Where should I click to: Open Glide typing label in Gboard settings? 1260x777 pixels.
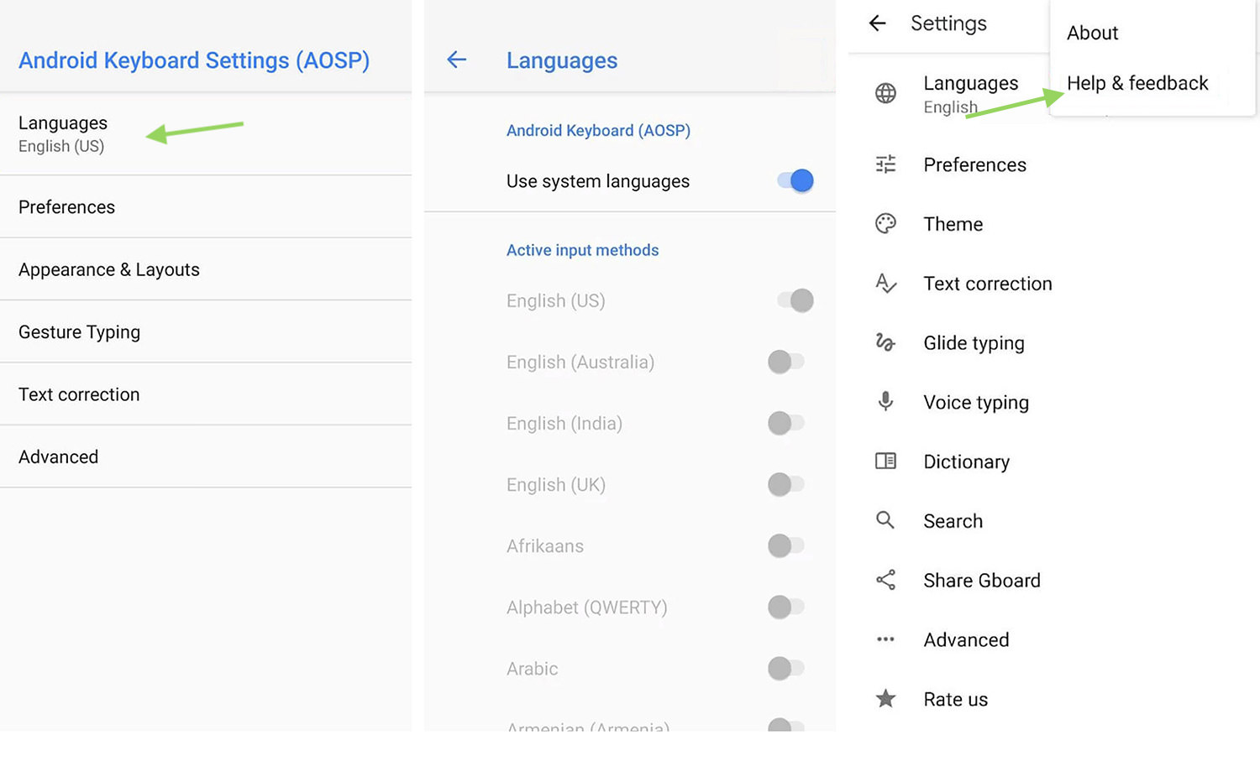point(974,343)
